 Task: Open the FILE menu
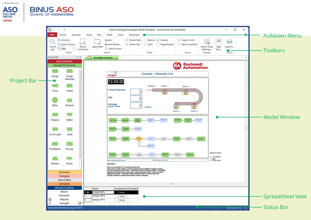[52, 35]
